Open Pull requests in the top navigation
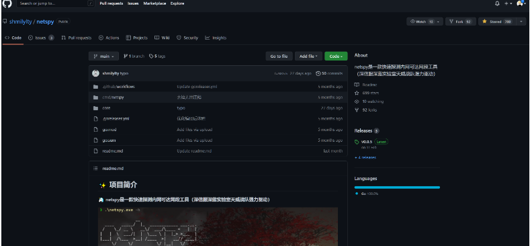 coord(112,3)
